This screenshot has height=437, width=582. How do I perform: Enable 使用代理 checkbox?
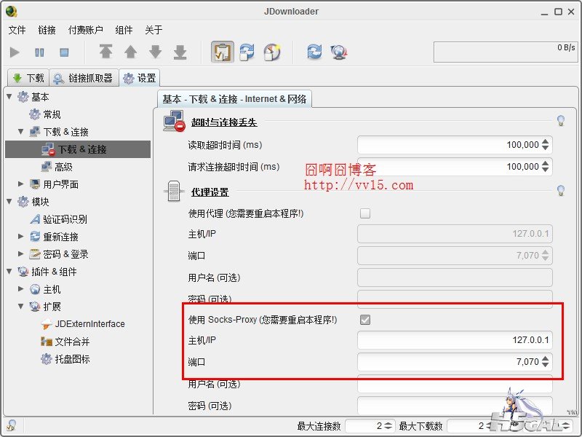365,213
